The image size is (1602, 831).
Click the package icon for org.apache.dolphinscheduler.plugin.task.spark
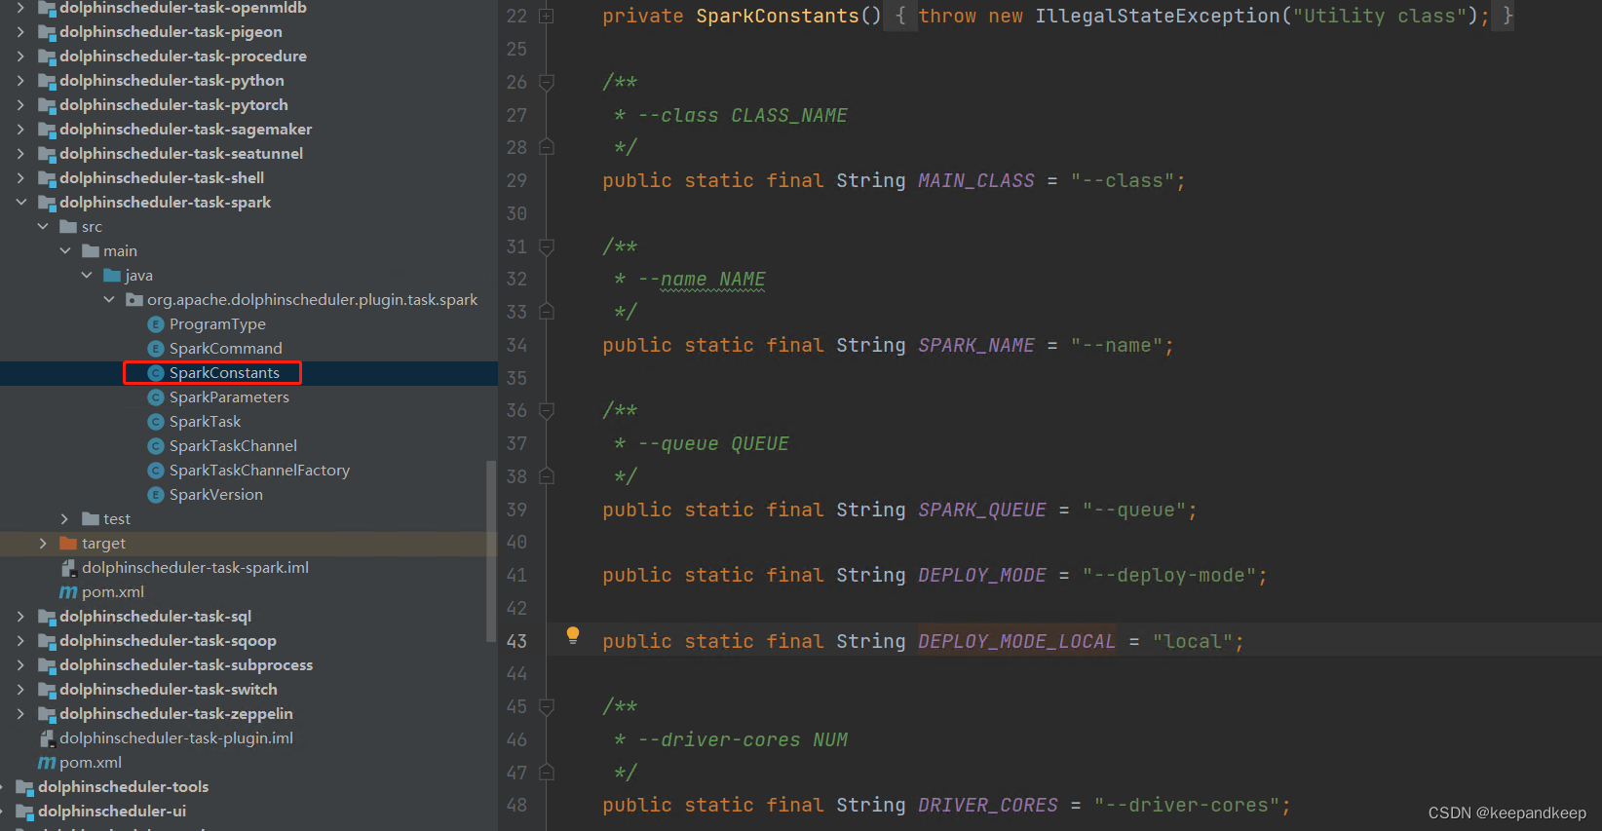pos(134,300)
